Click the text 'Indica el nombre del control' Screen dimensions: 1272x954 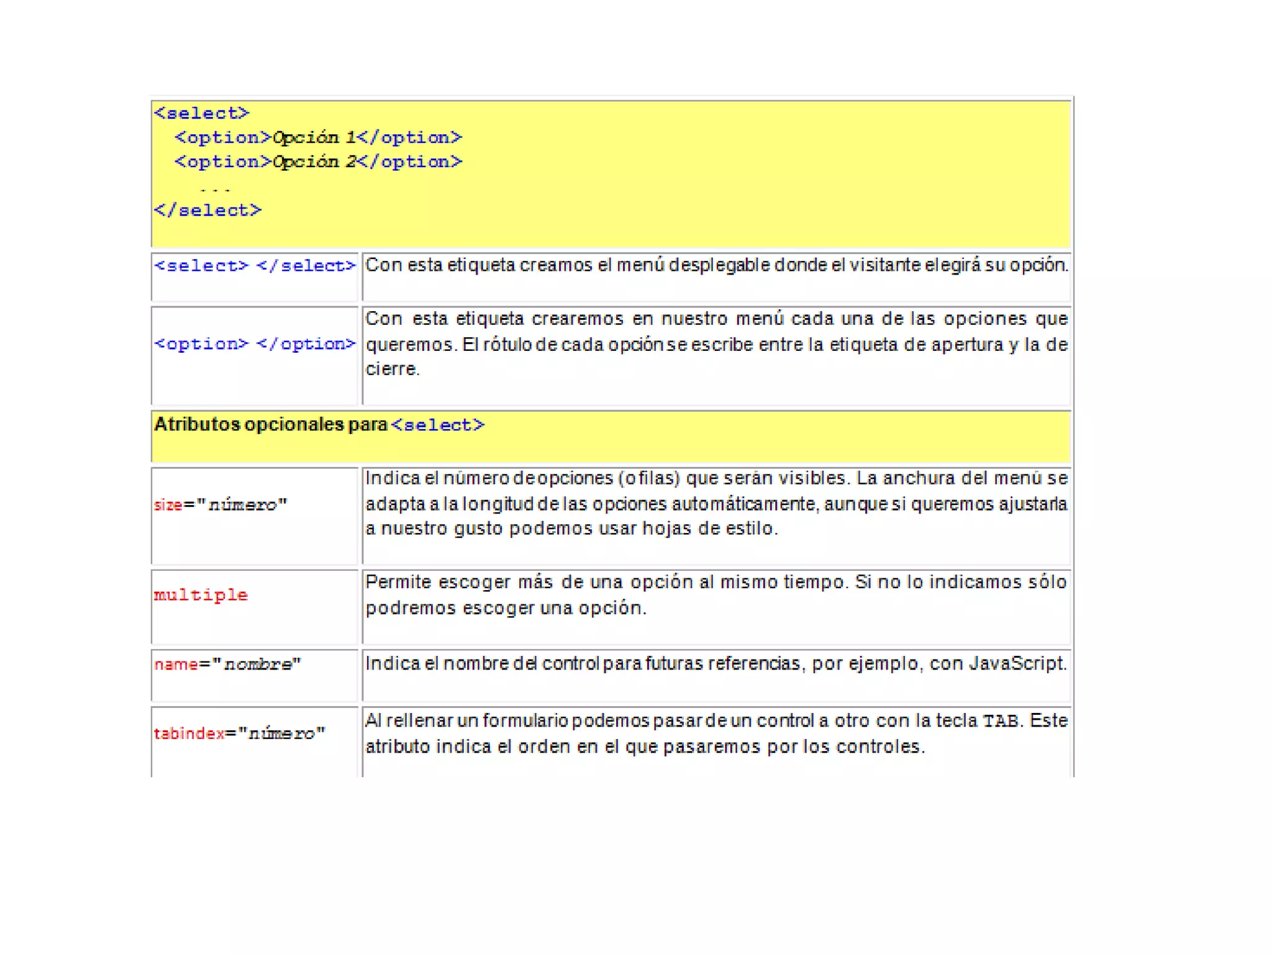(x=483, y=663)
